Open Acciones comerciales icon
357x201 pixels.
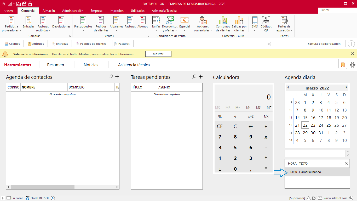click(x=203, y=24)
